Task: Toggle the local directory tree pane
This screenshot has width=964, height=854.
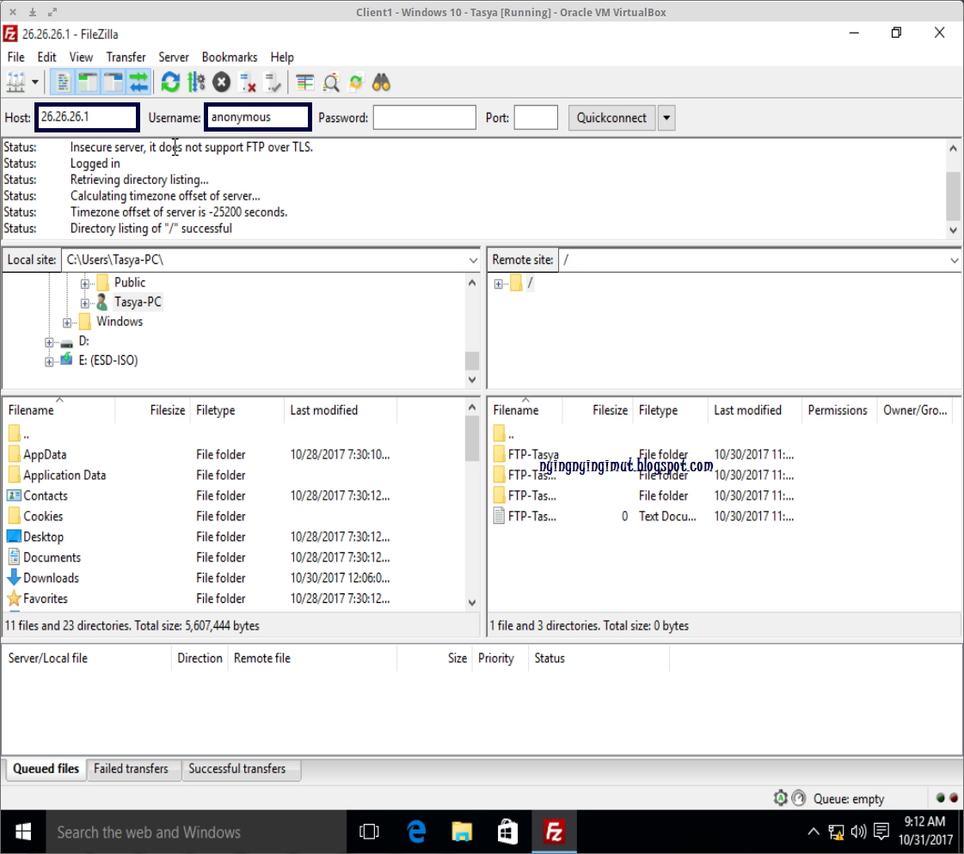Action: 87,82
